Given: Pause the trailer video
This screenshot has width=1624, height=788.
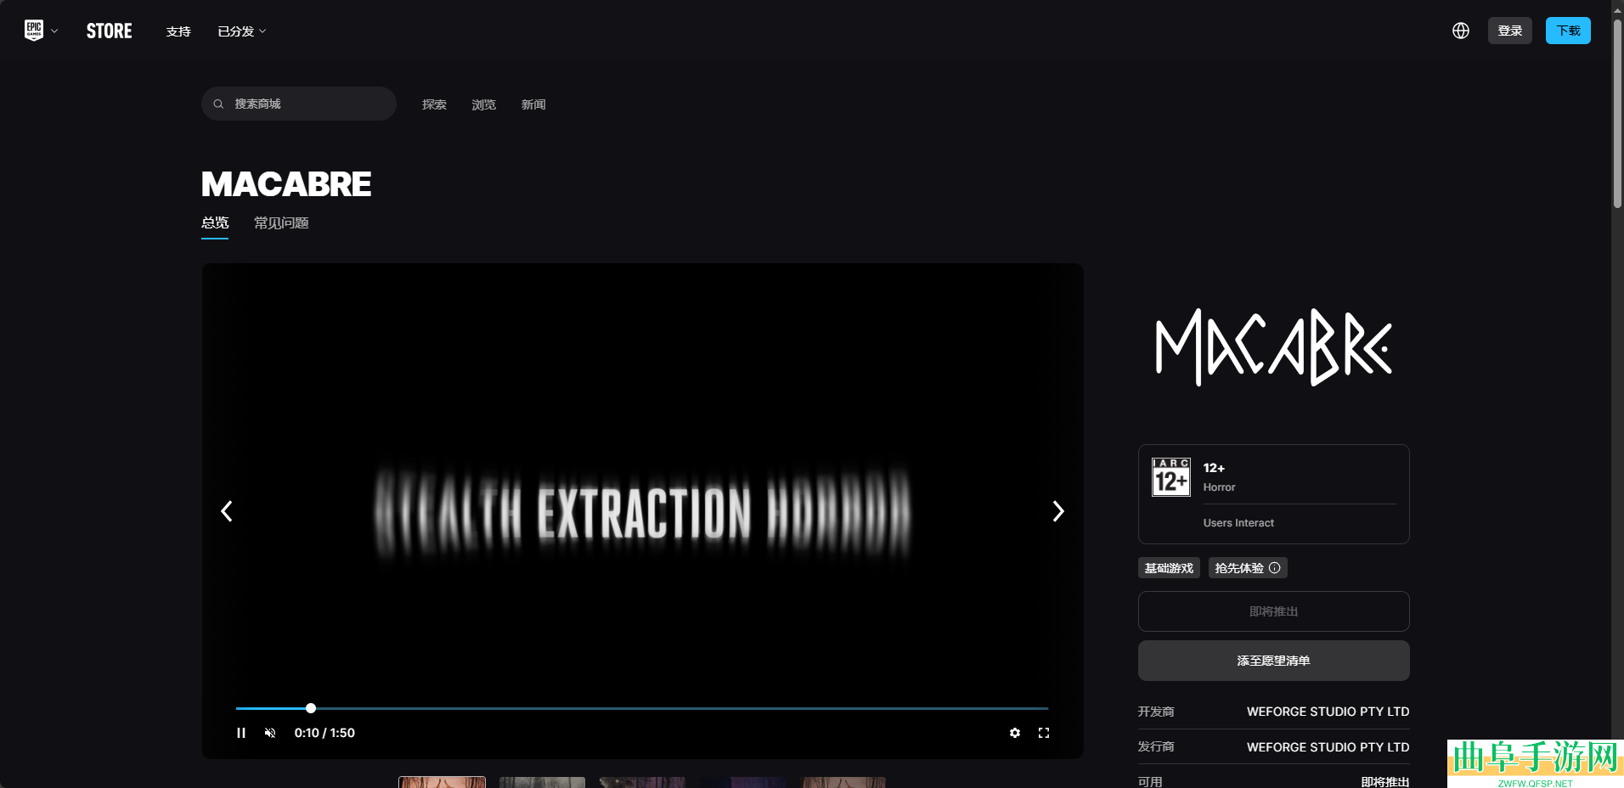Looking at the screenshot, I should 241,733.
